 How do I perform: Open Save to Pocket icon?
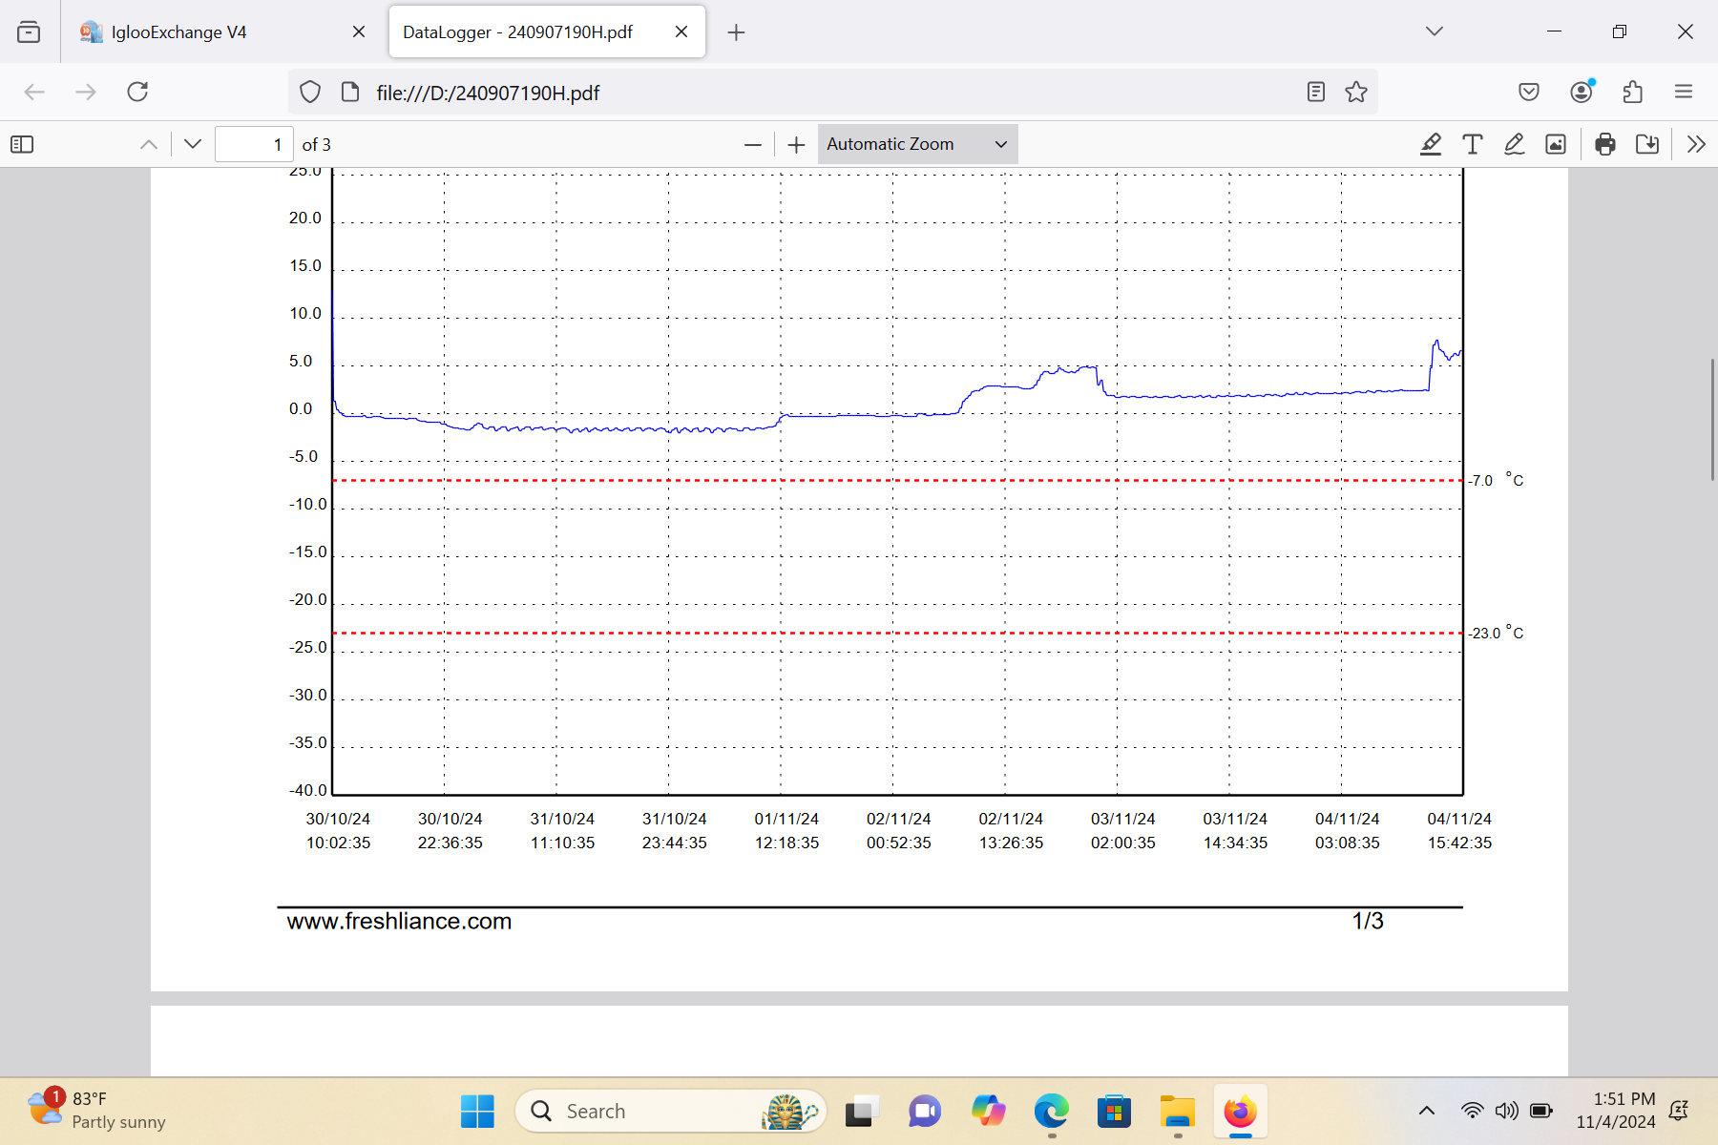click(1529, 92)
